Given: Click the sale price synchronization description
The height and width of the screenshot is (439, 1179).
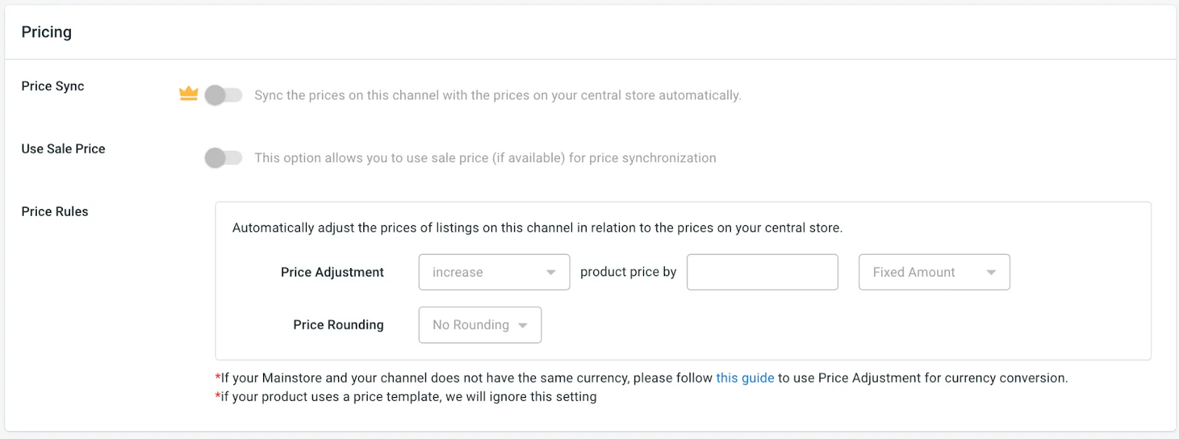Looking at the screenshot, I should [x=485, y=158].
